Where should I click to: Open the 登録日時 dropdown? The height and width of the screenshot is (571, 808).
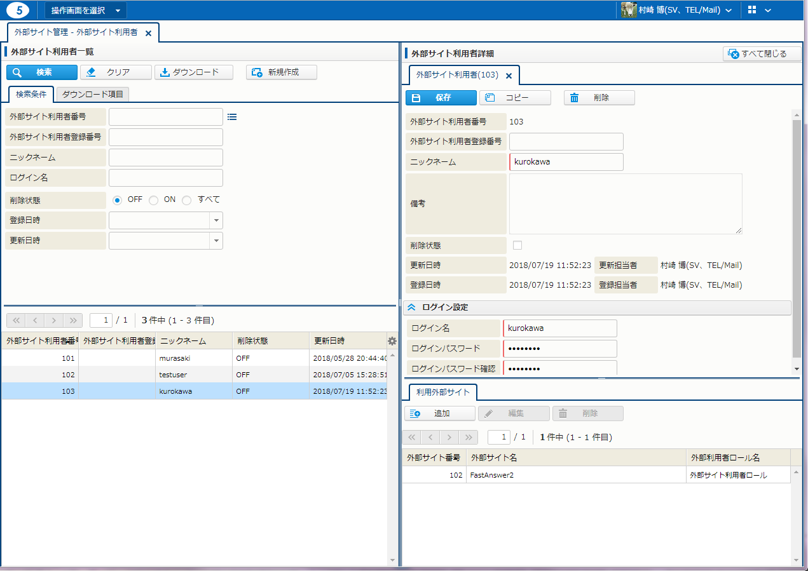[x=217, y=220]
